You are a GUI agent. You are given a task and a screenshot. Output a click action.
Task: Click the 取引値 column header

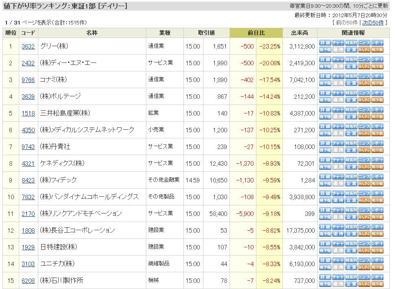[x=207, y=33]
